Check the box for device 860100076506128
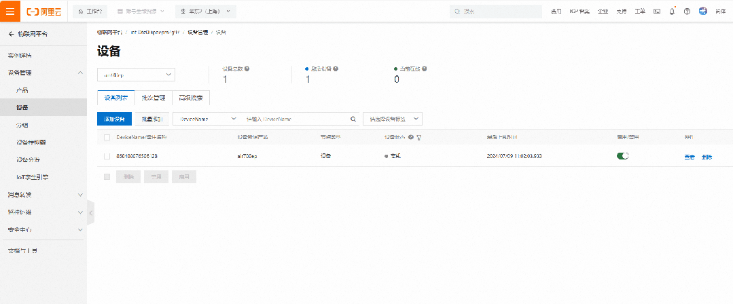This screenshot has width=733, height=304. tap(107, 156)
